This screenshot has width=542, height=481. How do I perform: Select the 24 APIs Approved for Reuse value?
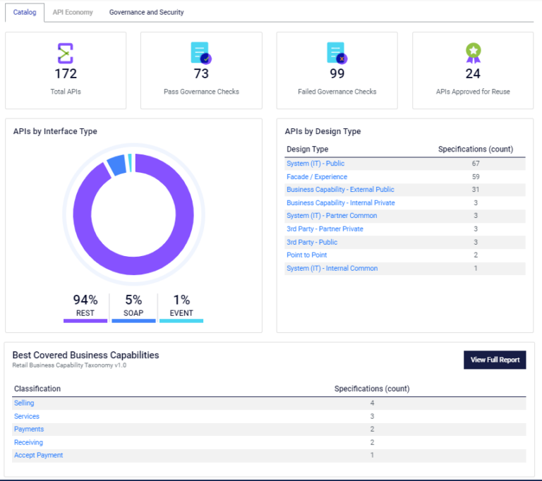click(473, 73)
